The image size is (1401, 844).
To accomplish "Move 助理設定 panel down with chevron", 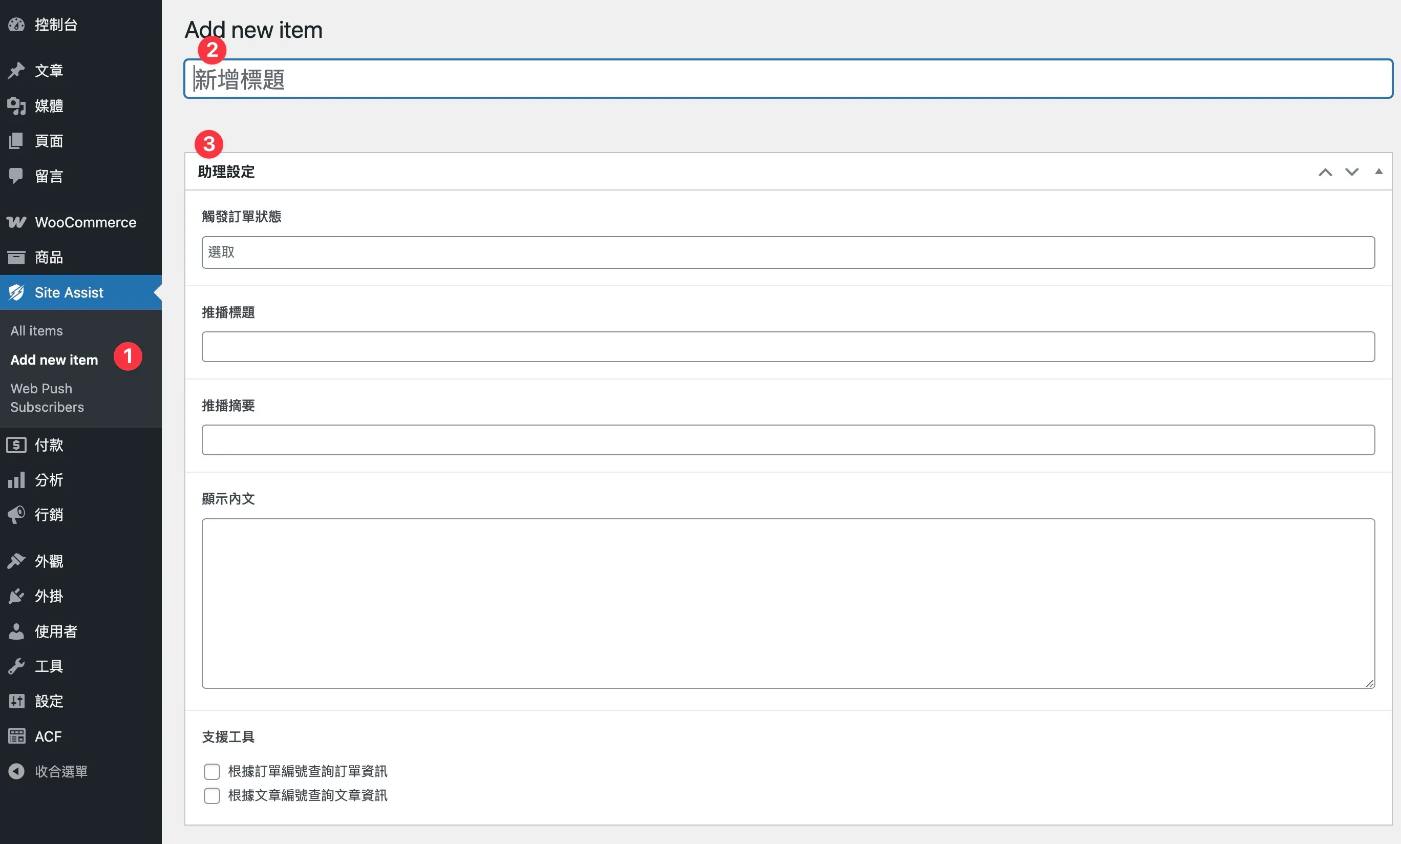I will point(1351,172).
